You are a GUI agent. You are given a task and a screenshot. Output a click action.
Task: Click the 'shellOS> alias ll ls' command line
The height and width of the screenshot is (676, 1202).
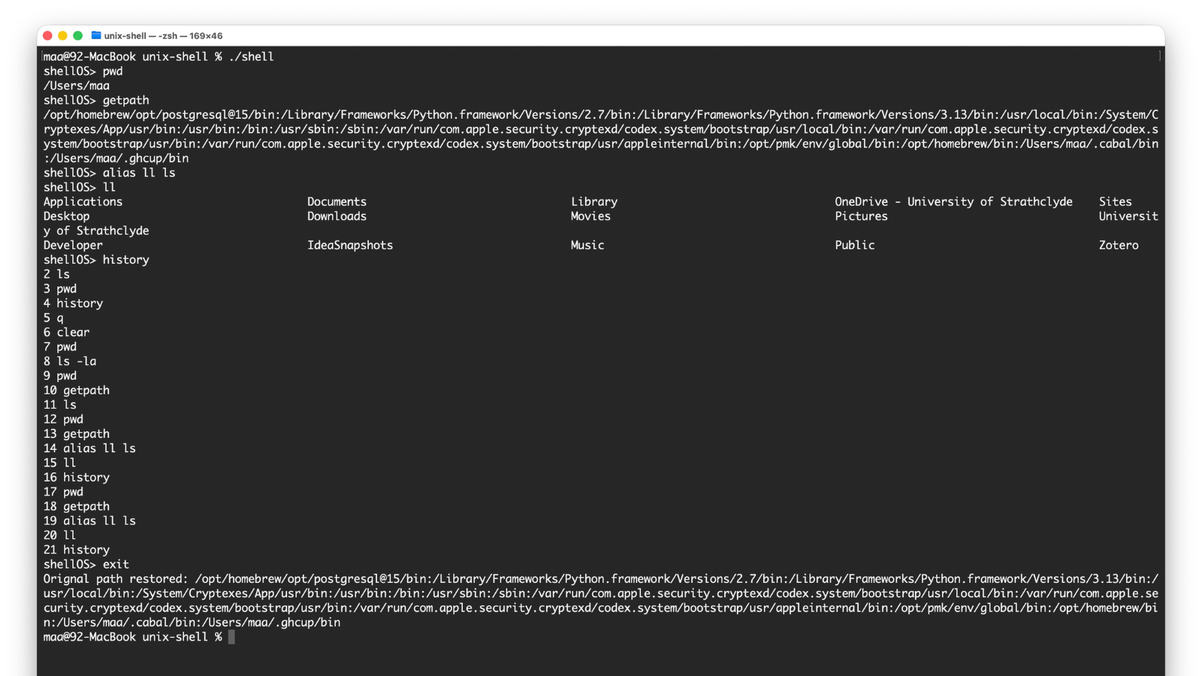tap(109, 173)
